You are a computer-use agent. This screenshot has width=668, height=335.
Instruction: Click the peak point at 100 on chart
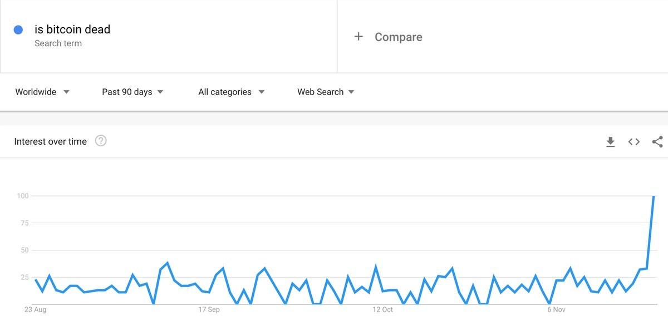point(654,196)
